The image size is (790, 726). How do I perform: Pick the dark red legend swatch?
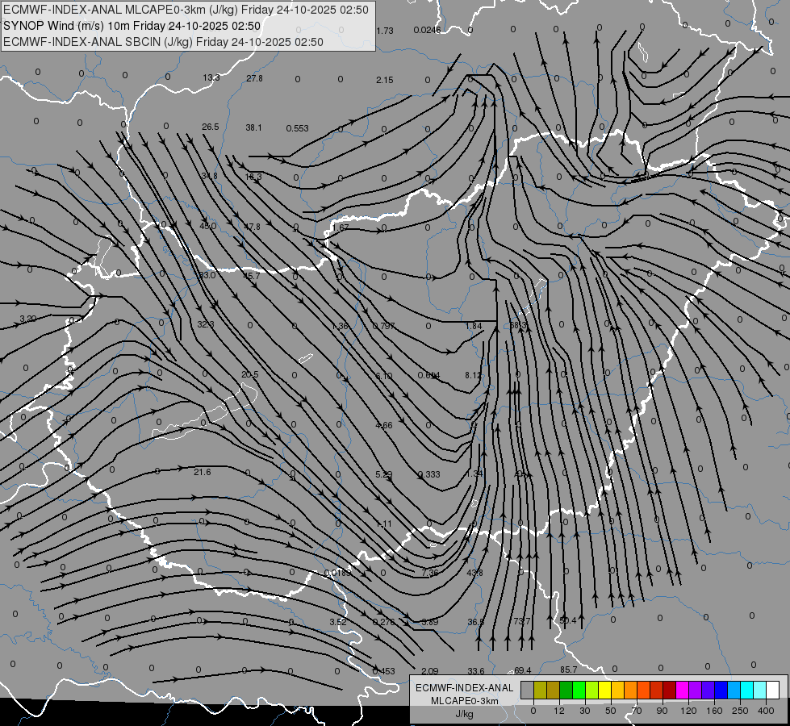click(x=669, y=690)
